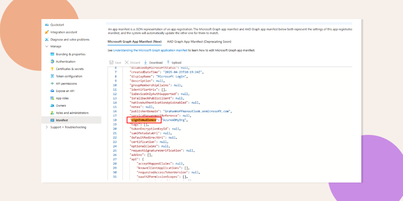Click the "GrahamHoffmanoutlook.onmicrosoft.com" value
This screenshot has height=201, width=403.
(197, 111)
